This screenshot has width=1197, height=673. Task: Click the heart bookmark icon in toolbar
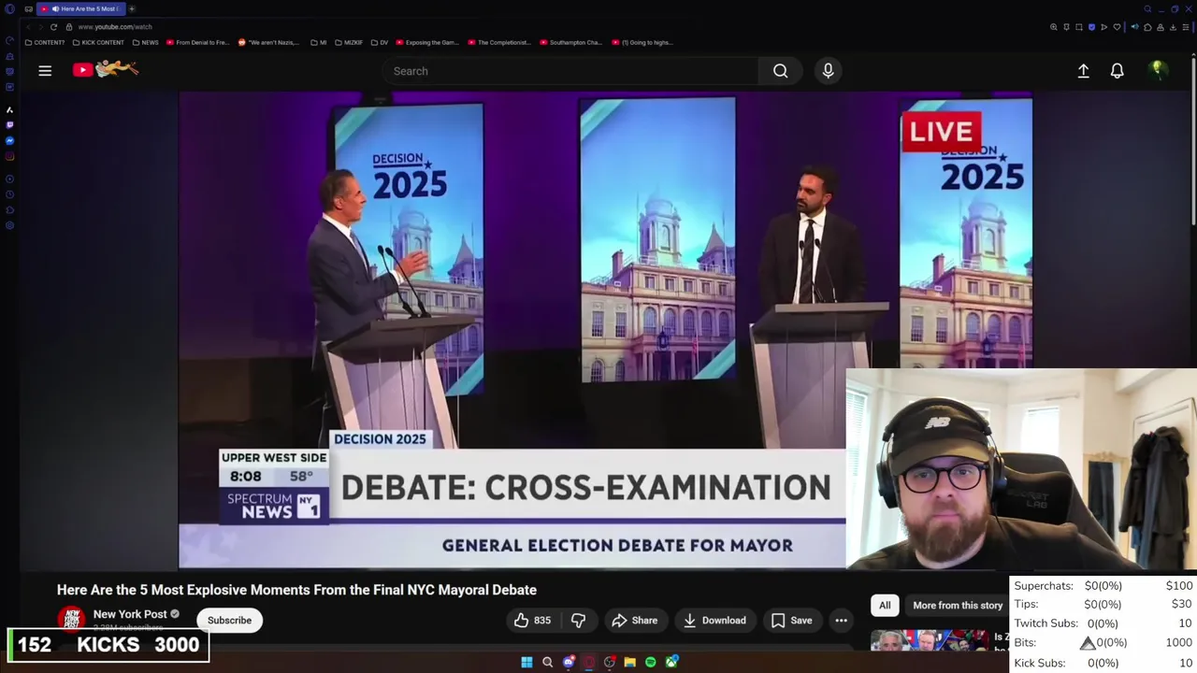click(x=1117, y=27)
